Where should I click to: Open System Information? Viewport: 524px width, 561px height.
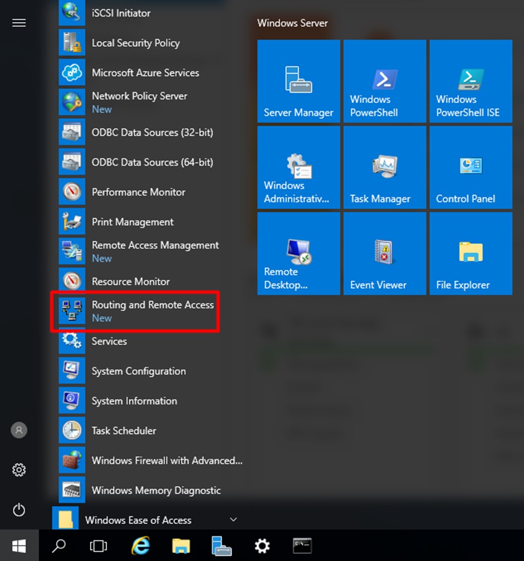click(150, 401)
